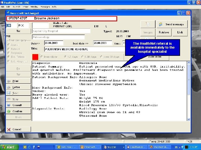Click the Capital City Hospital recipient field
The width and height of the screenshot is (201, 150).
point(61,31)
